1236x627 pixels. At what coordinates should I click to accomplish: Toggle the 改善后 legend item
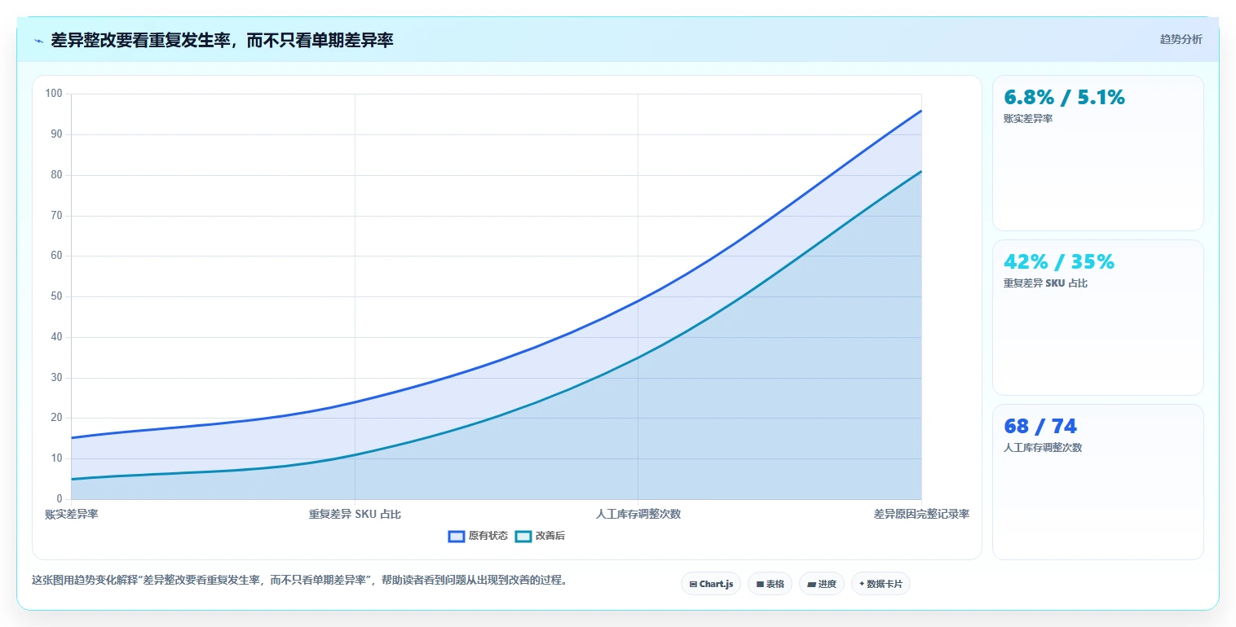540,536
